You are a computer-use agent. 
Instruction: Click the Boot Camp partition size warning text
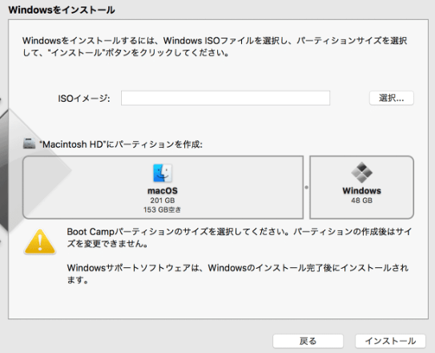coord(240,237)
